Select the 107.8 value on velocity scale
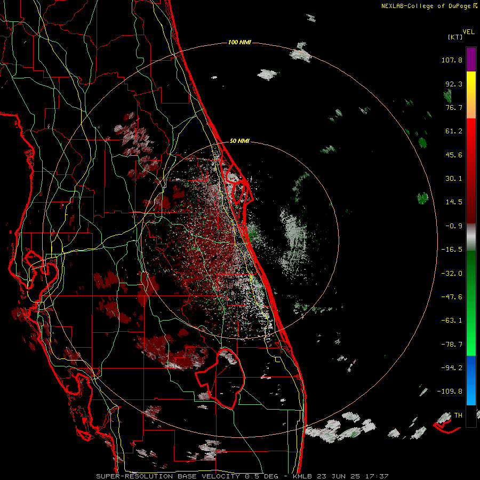 click(x=452, y=60)
